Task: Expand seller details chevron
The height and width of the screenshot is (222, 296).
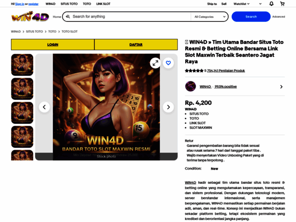Action: tap(281, 87)
